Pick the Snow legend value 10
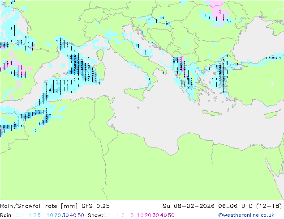The image size is (284, 219). pos(140,215)
